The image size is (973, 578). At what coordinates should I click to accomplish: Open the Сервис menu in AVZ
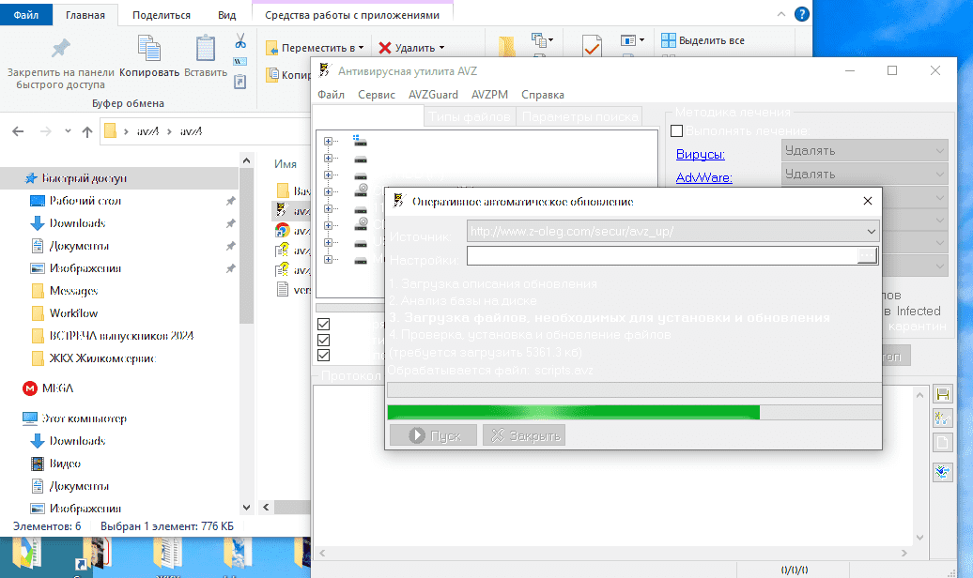click(x=376, y=95)
